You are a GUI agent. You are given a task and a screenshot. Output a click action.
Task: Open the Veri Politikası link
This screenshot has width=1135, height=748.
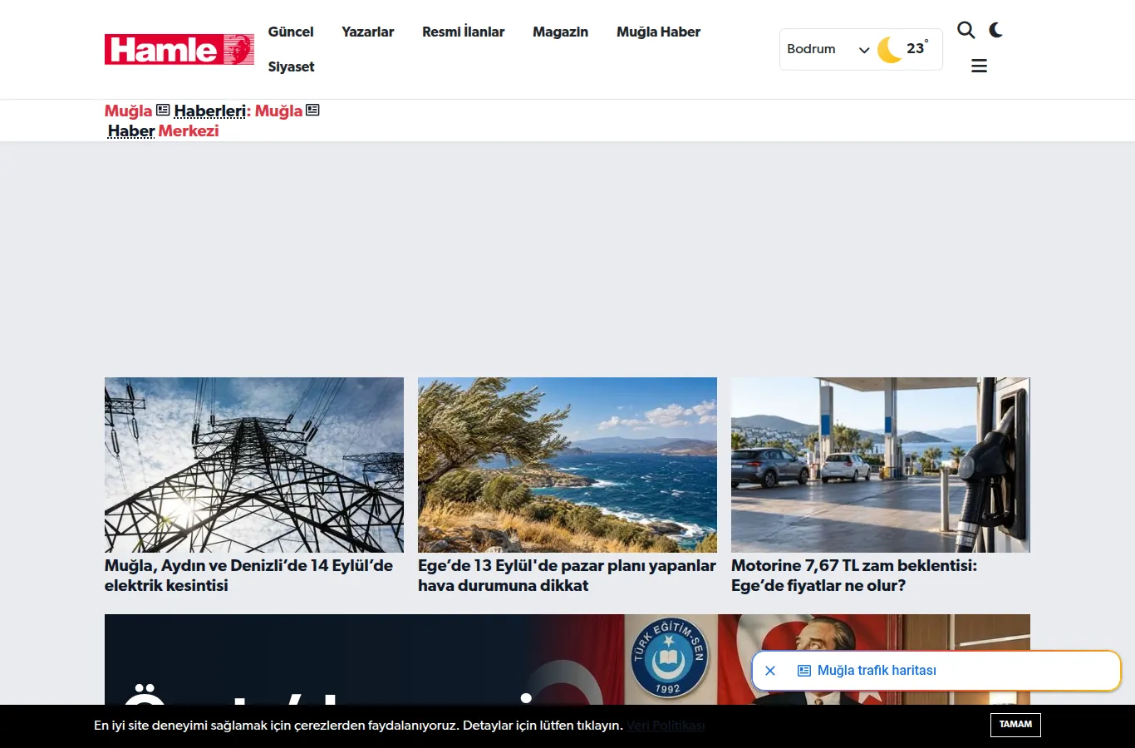point(666,726)
